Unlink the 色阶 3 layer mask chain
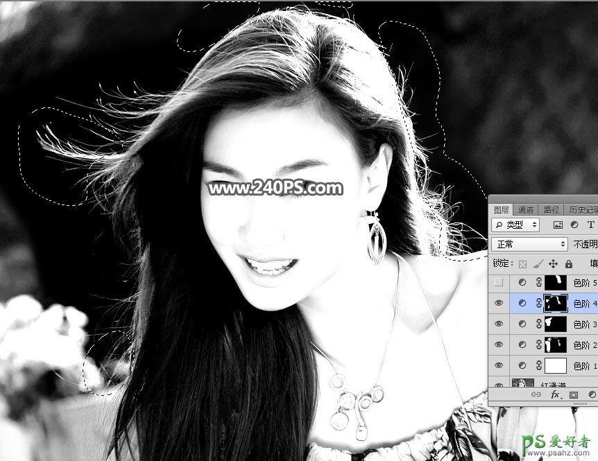This screenshot has height=461, width=598. 538,324
